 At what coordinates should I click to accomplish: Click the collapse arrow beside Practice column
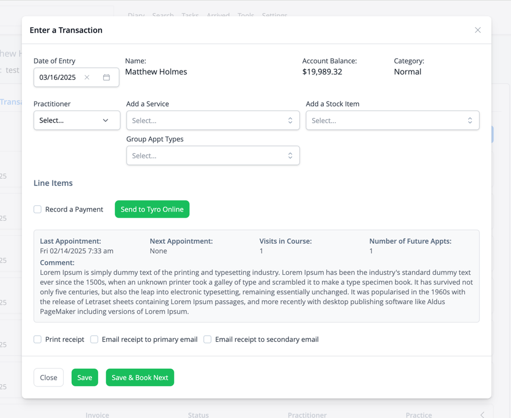click(x=482, y=415)
